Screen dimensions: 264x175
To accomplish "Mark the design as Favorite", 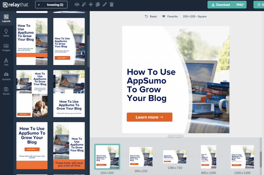I will (170, 16).
